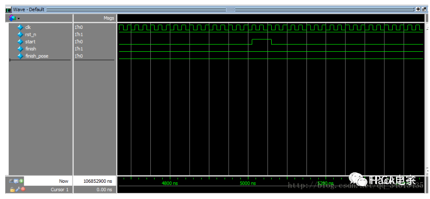Click the green plus Insert Cursor icon

pyautogui.click(x=22, y=181)
